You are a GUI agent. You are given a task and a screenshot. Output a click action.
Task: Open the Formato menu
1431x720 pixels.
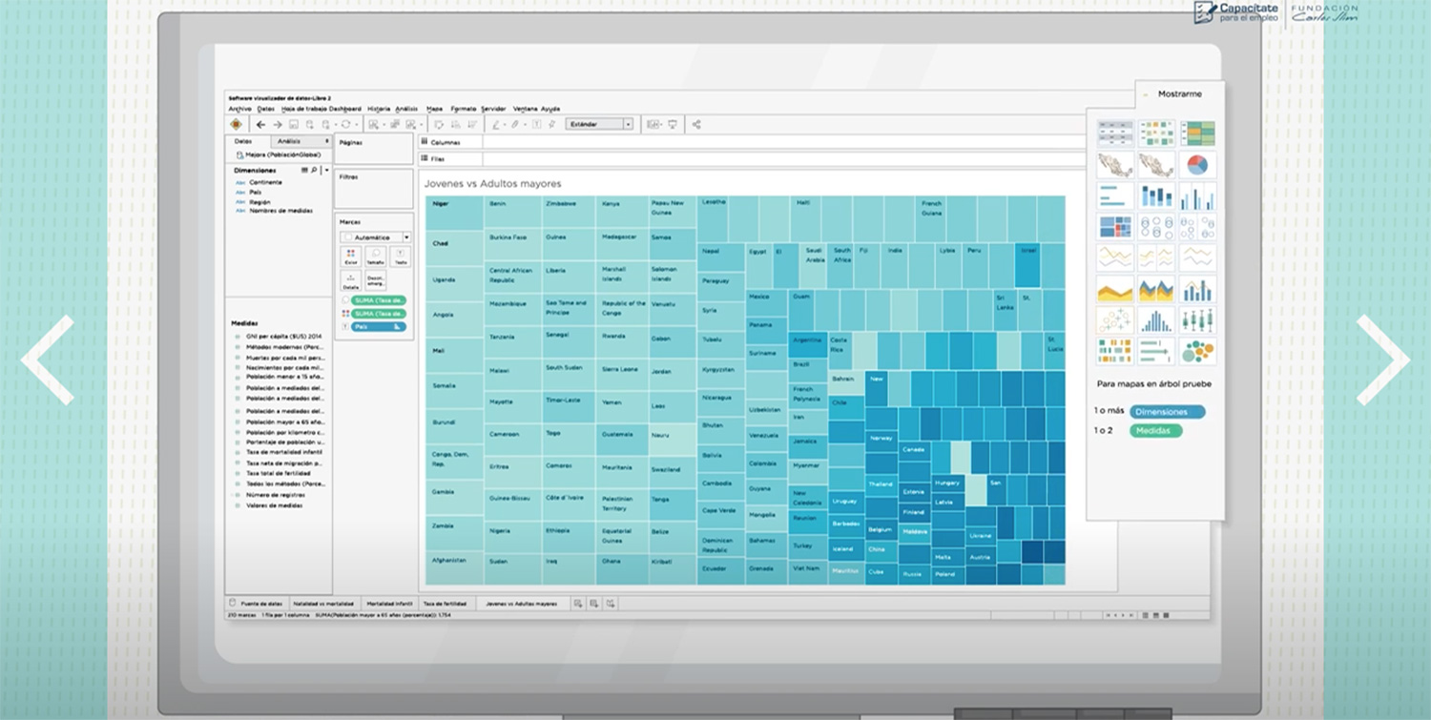click(464, 109)
